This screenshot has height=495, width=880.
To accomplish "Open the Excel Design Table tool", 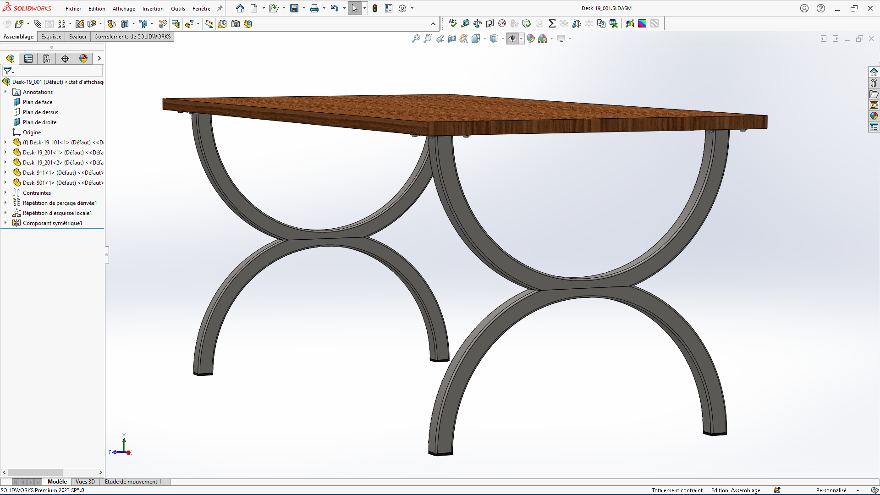I will coord(614,23).
